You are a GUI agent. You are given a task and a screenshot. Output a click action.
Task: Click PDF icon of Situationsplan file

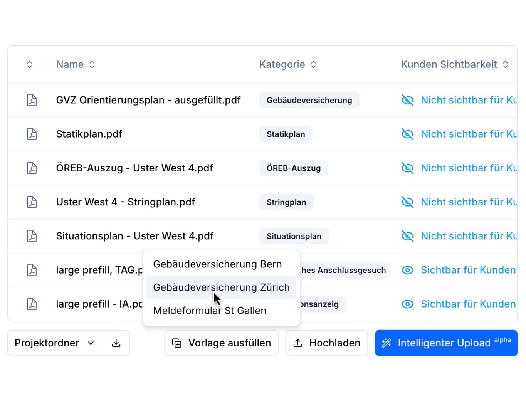click(x=32, y=236)
